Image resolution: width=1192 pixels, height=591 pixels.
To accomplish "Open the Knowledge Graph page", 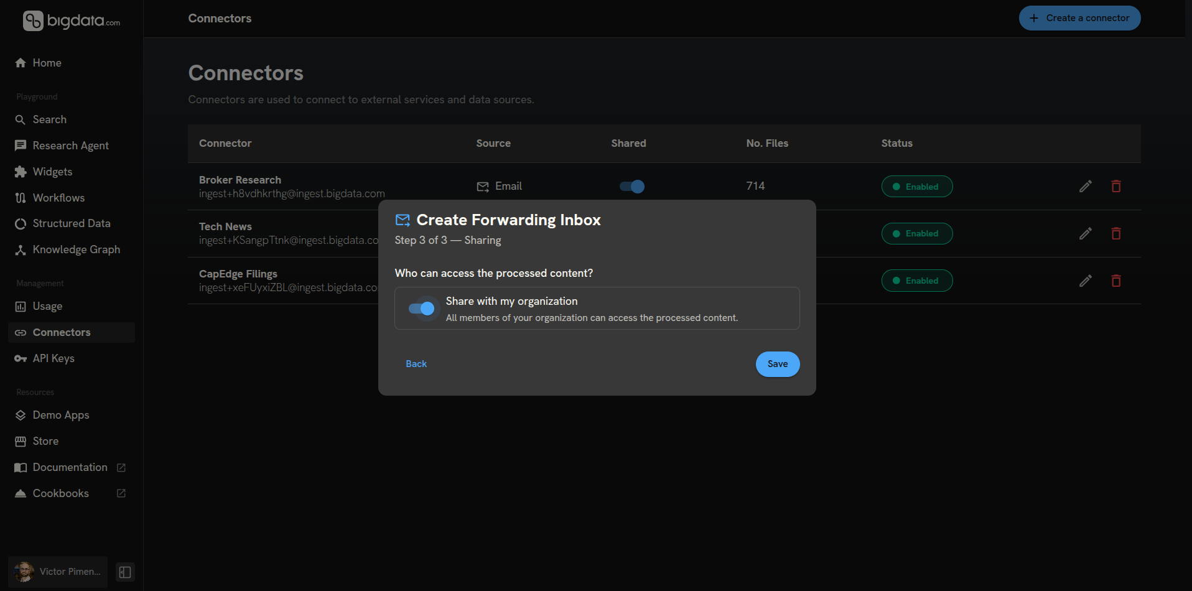I will click(72, 249).
